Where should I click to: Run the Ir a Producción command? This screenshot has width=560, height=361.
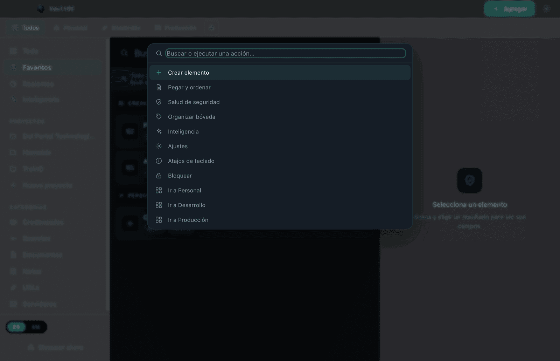coord(280,220)
